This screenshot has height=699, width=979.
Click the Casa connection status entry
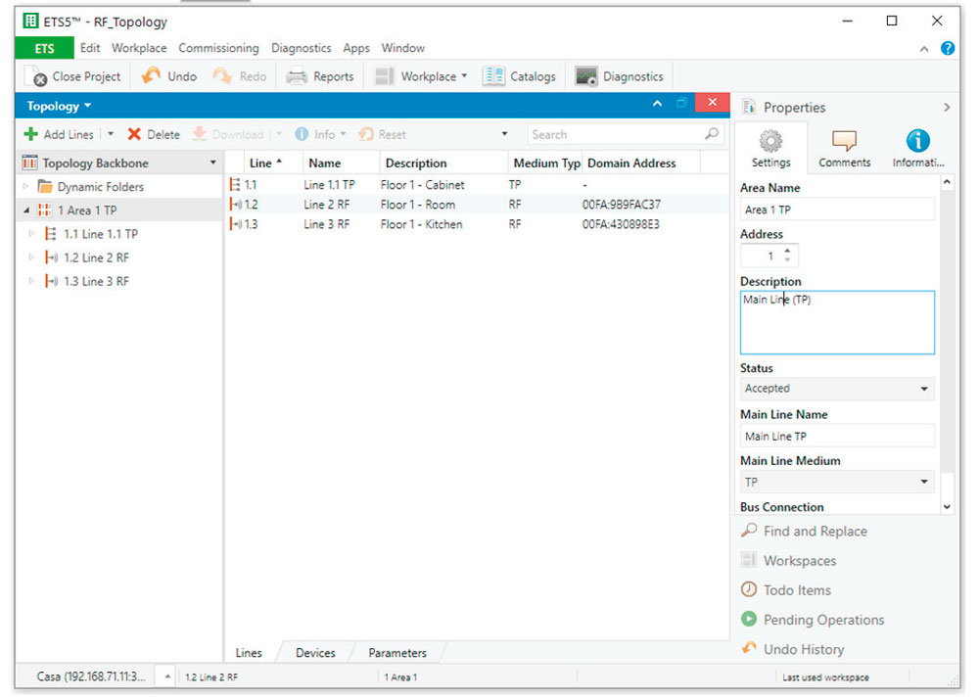click(x=90, y=676)
